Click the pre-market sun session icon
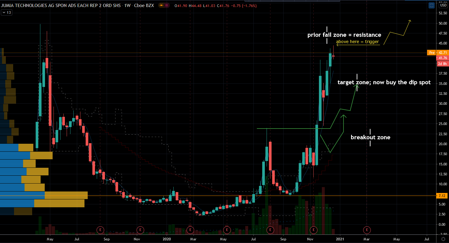 pyautogui.click(x=161, y=5)
